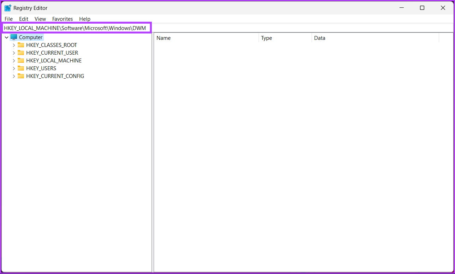The width and height of the screenshot is (455, 274).
Task: Click the HKEY_LOCAL_MACHINE folder icon
Action: 21,60
